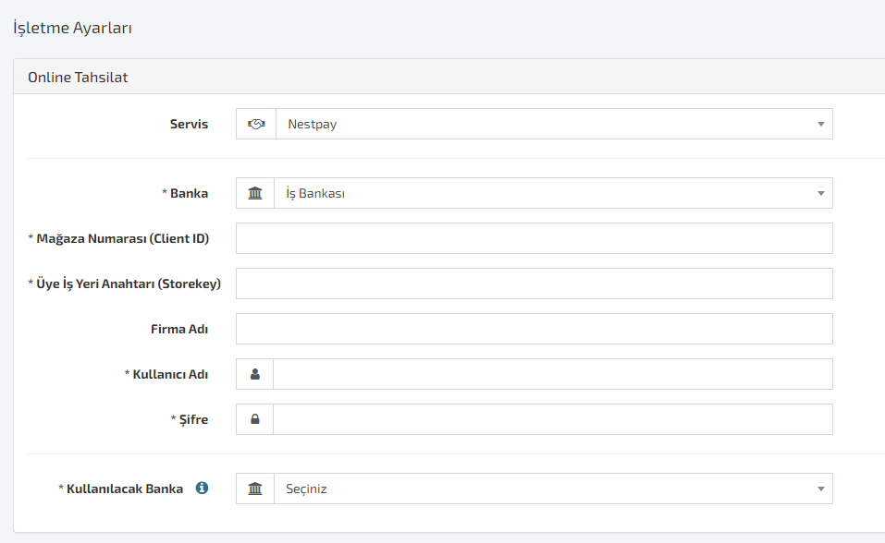The height and width of the screenshot is (543, 885).
Task: Click the arrow at the Seçiniz dropdown's right edge
Action: click(820, 489)
